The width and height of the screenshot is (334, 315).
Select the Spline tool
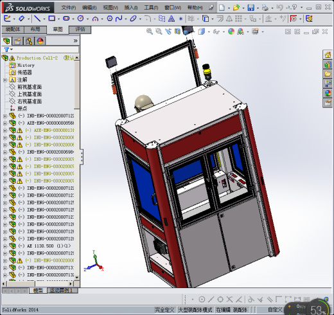119,19
